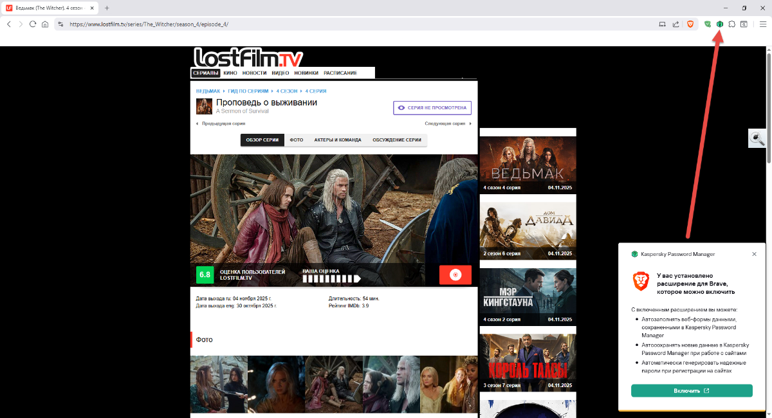Go back with the browser back arrow
The image size is (772, 418).
[9, 24]
